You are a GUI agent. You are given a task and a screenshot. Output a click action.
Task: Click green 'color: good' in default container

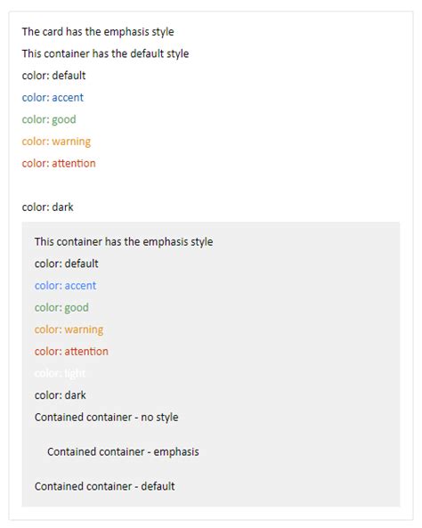pyautogui.click(x=49, y=119)
